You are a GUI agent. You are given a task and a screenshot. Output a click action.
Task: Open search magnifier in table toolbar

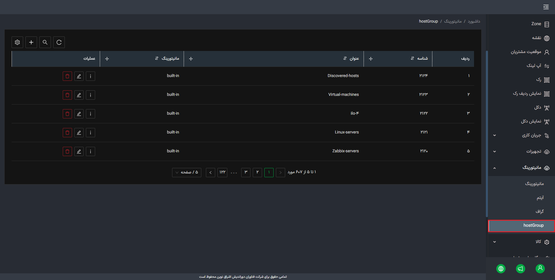tap(45, 42)
